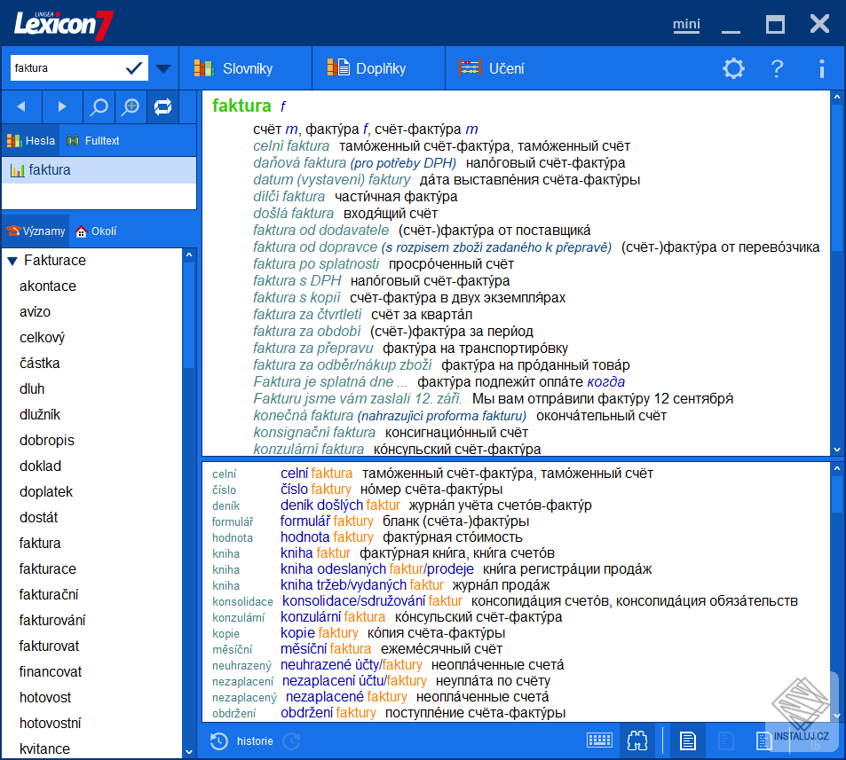Click the main entry pane scrollbar
Viewport: 846px width, 760px height.
pos(837,178)
